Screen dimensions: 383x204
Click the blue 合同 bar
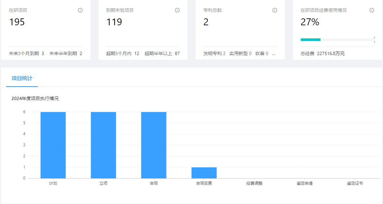154,145
